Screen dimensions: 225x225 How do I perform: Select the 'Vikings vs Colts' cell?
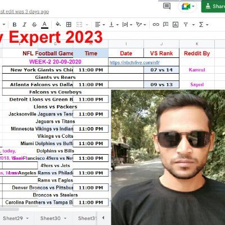tap(55, 136)
